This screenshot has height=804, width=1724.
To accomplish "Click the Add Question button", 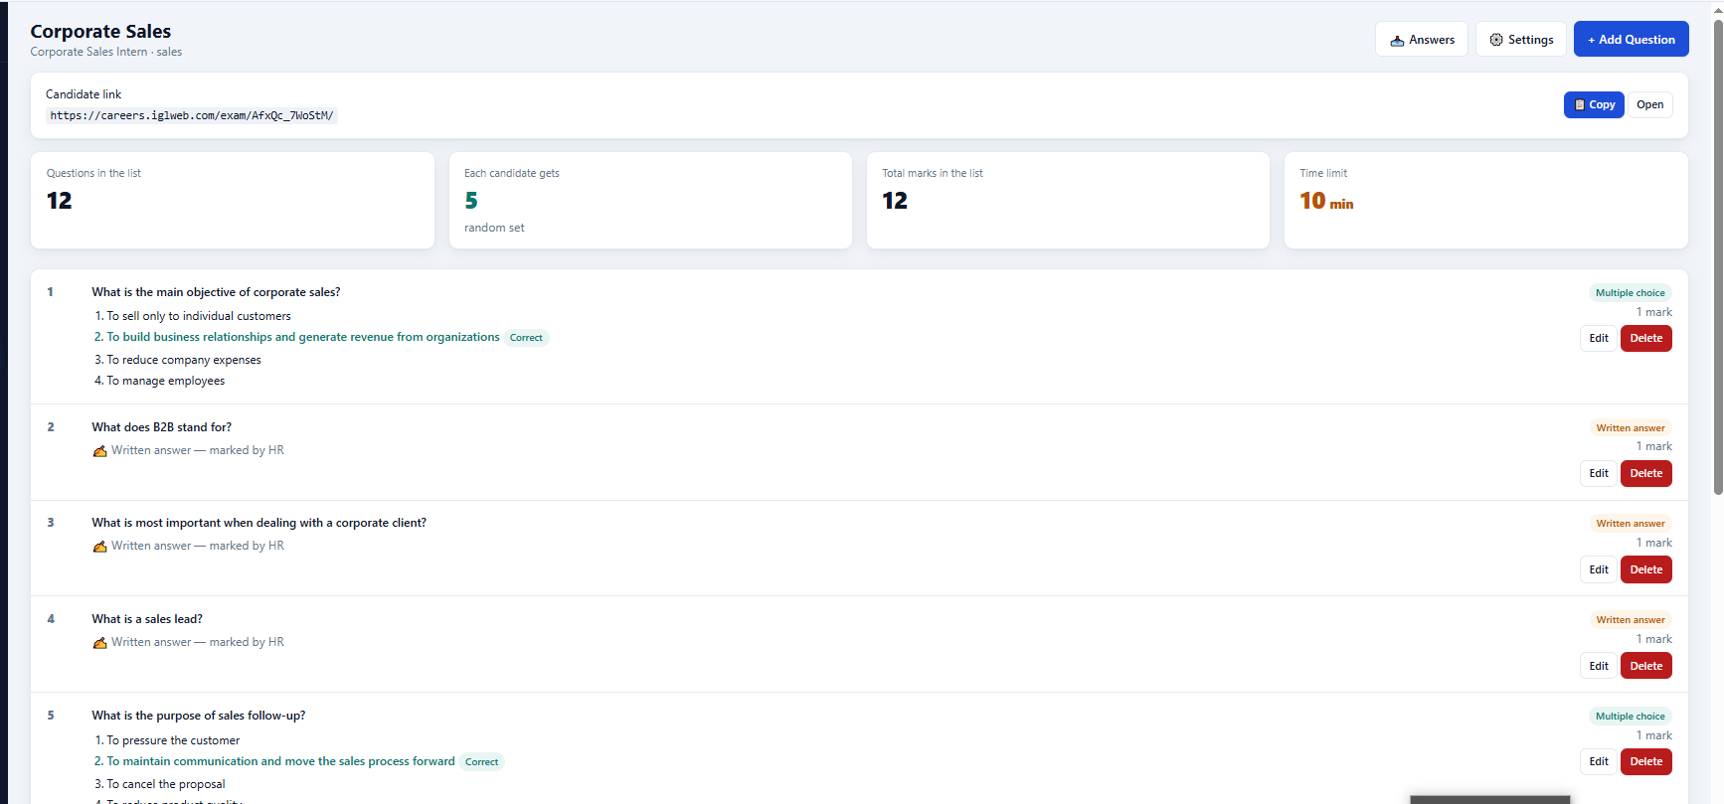I will [1631, 40].
